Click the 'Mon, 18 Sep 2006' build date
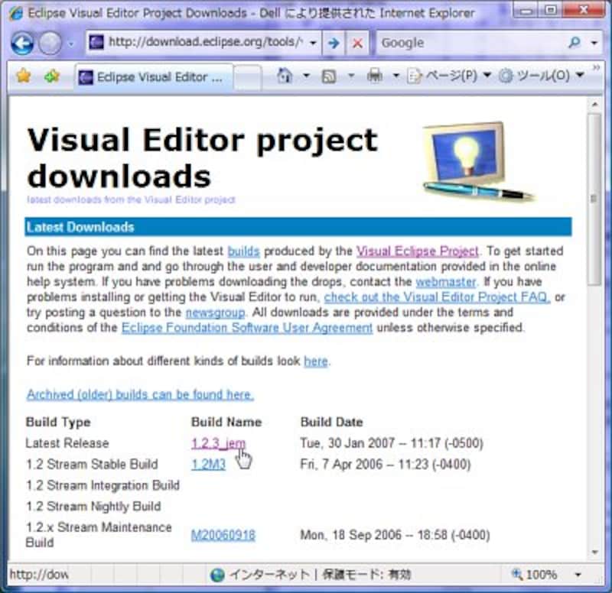 [x=395, y=535]
